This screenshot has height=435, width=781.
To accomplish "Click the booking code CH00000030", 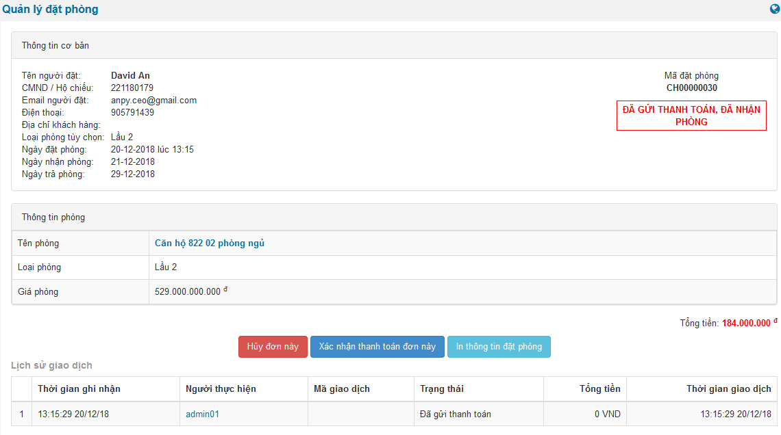I will [x=691, y=88].
